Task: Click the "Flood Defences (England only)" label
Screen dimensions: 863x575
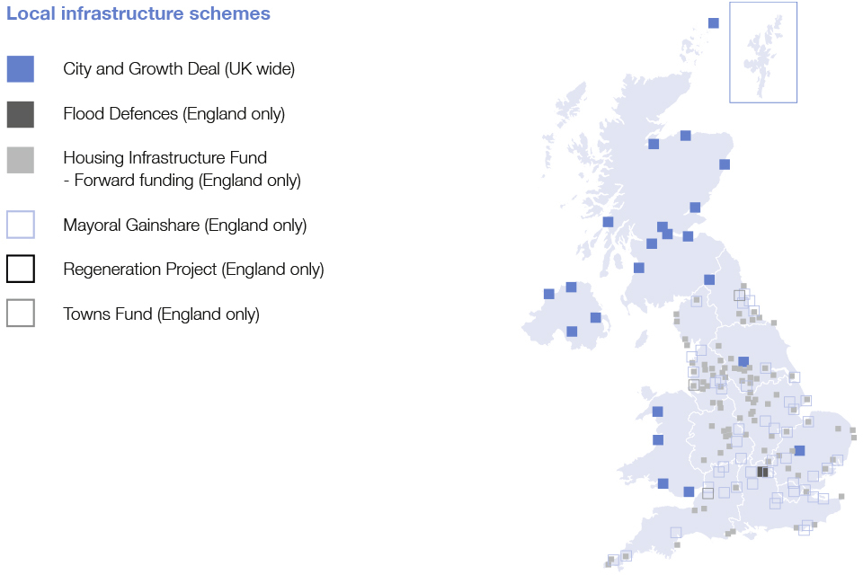Action: (173, 114)
